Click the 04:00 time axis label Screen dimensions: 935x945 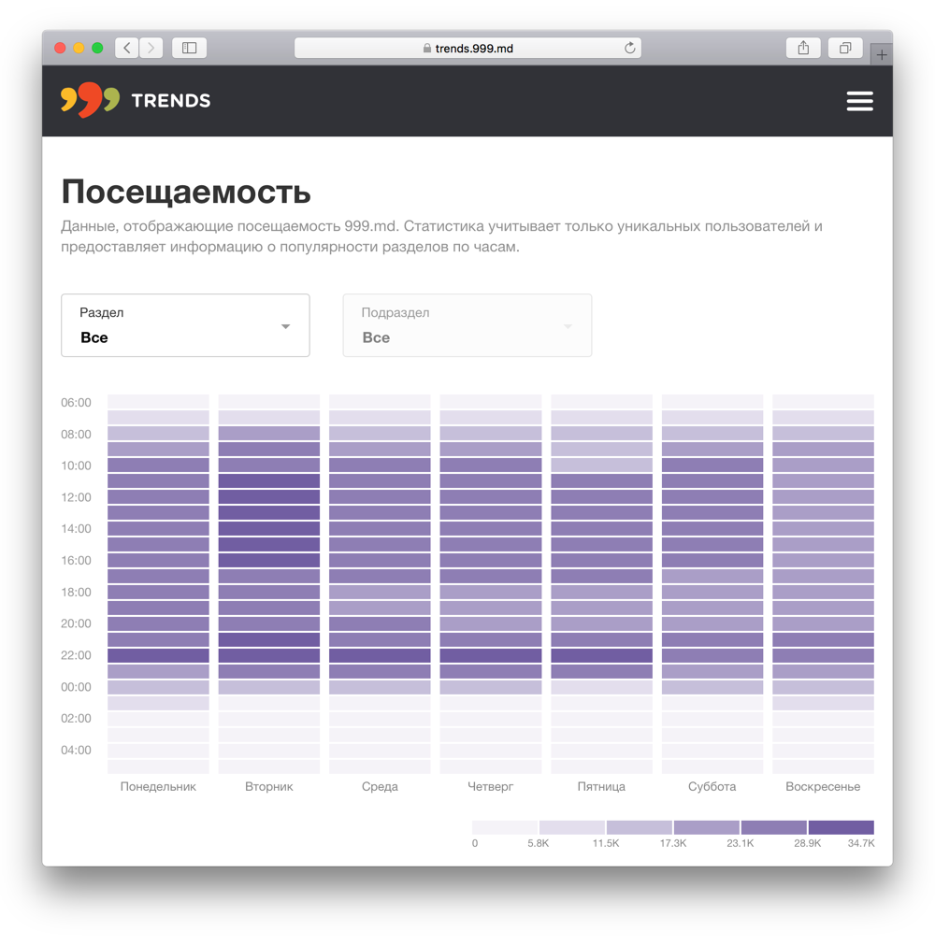[x=76, y=751]
